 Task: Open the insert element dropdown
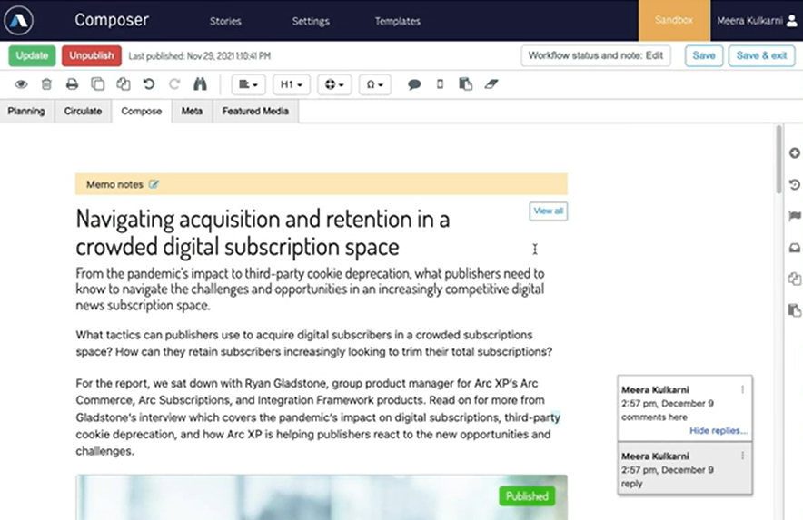334,84
